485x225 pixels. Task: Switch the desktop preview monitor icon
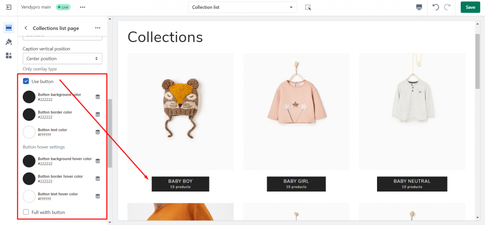point(419,7)
